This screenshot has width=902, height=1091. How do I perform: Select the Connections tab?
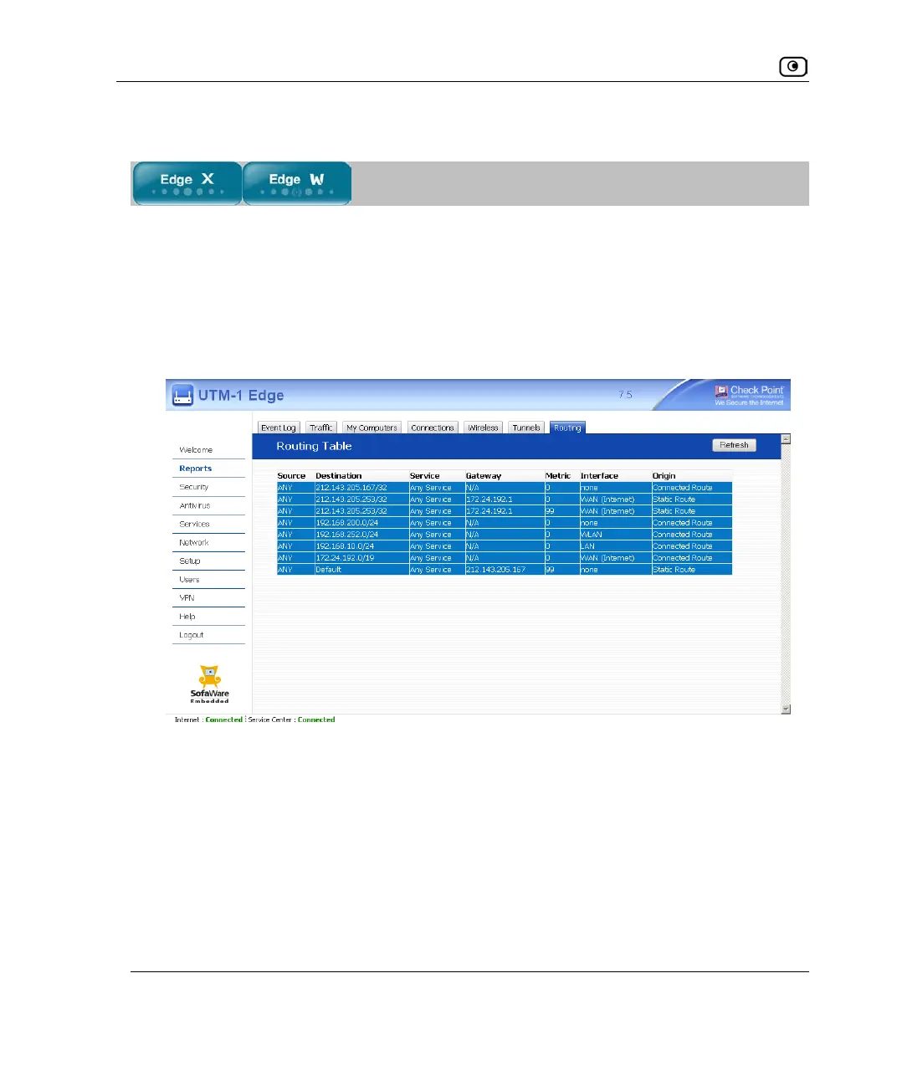click(x=433, y=428)
